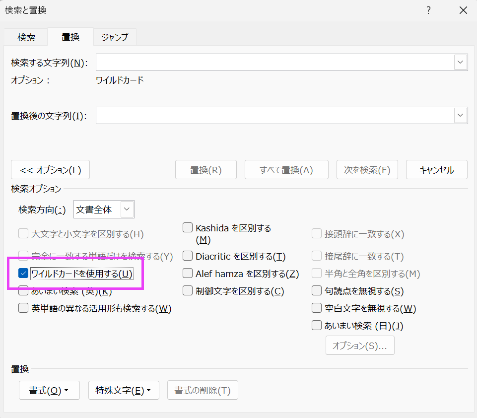Collapse options with << オプション button
477x418 pixels.
50,170
